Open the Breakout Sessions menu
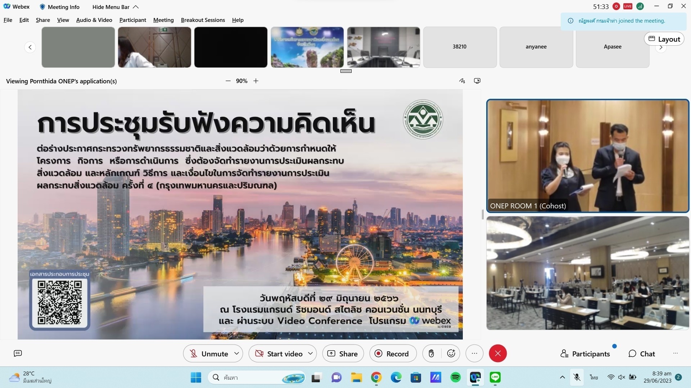 tap(203, 20)
